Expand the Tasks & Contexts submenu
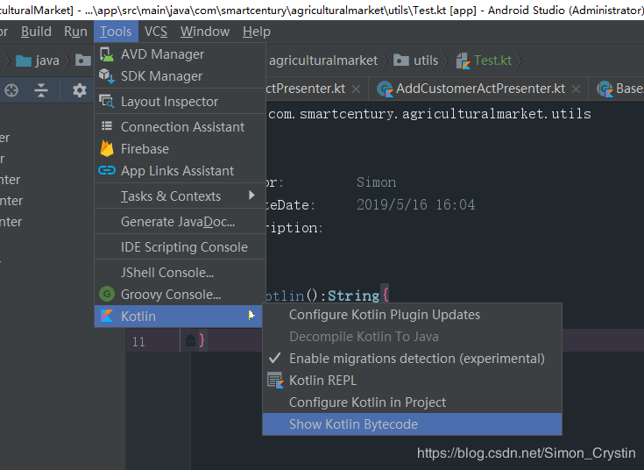The height and width of the screenshot is (470, 644). point(180,196)
